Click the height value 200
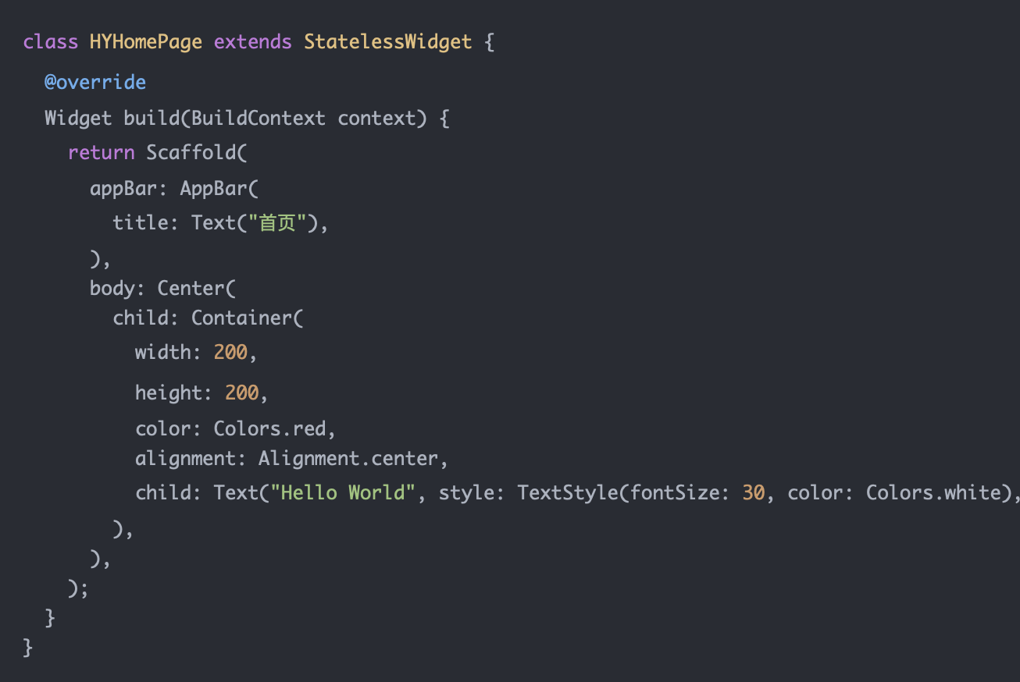Screen dimensions: 1020x682 click(242, 393)
